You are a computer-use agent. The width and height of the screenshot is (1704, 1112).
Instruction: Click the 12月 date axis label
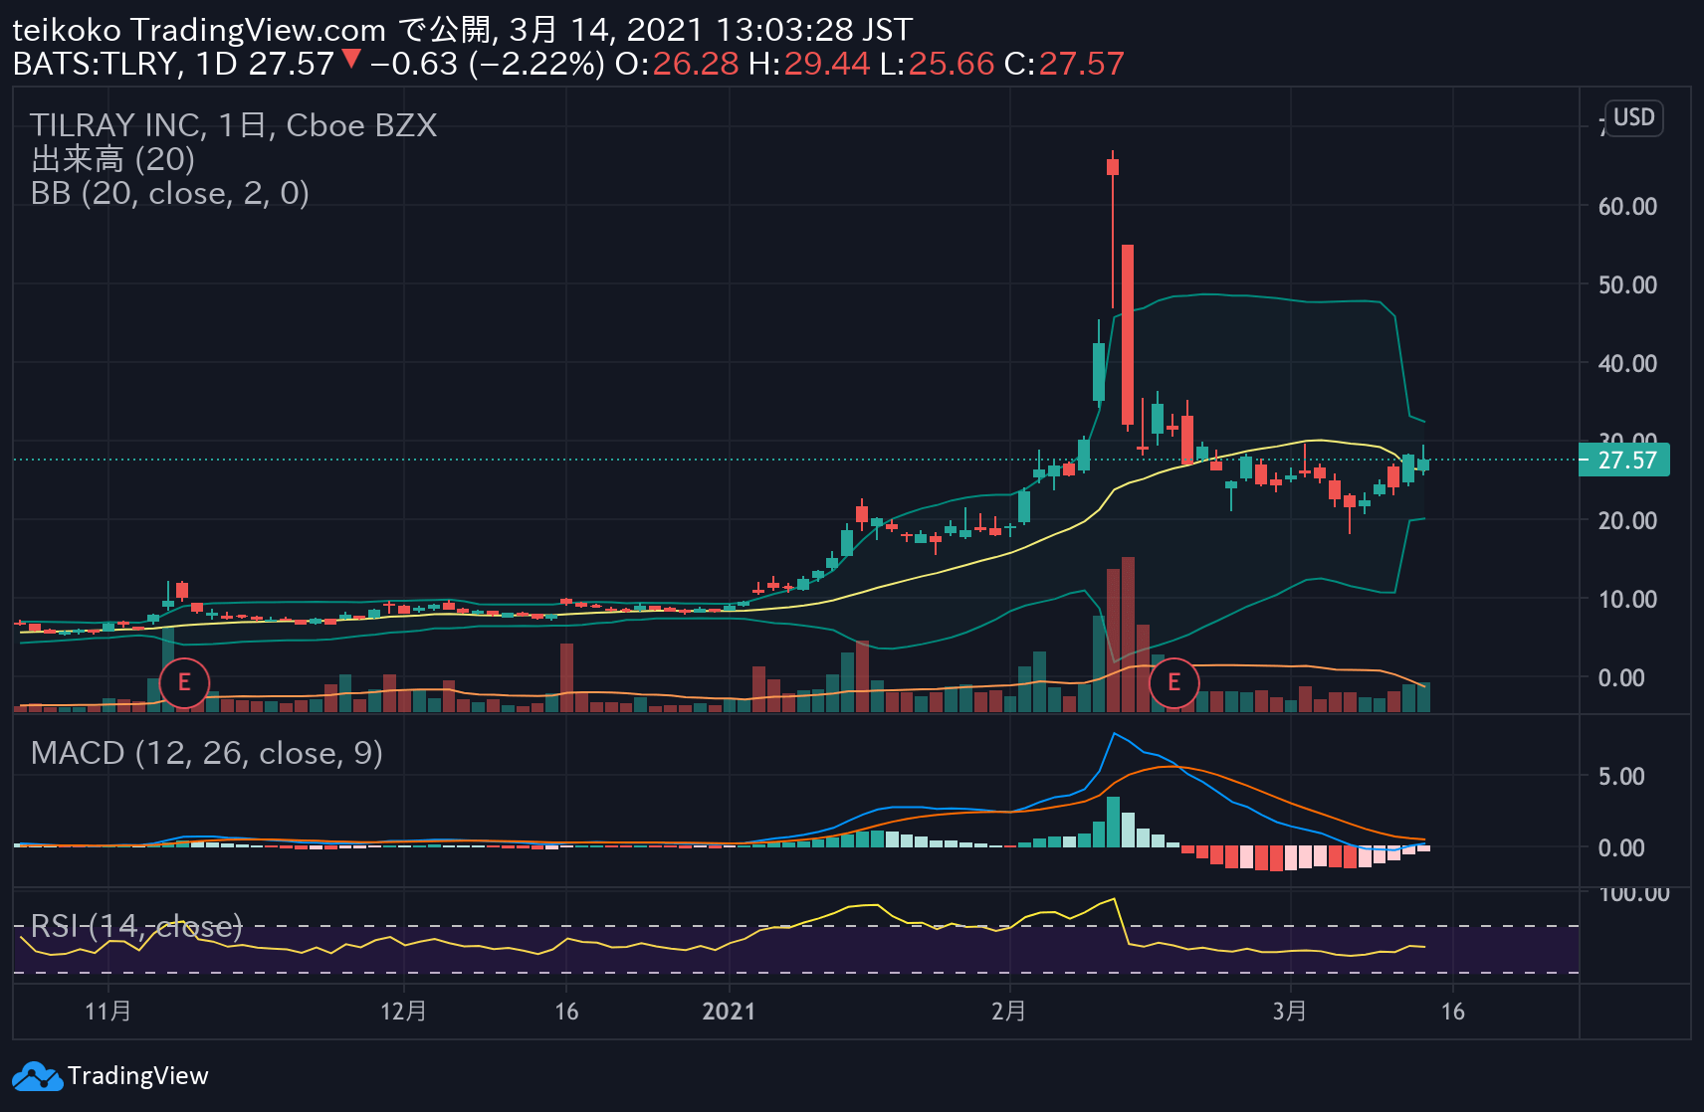(404, 1012)
